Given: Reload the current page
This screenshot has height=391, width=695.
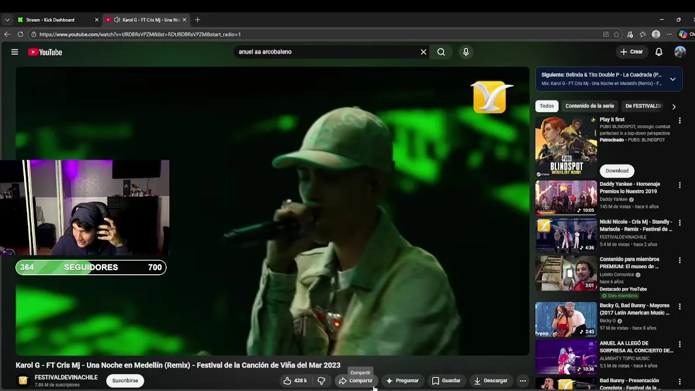Looking at the screenshot, I should (20, 34).
